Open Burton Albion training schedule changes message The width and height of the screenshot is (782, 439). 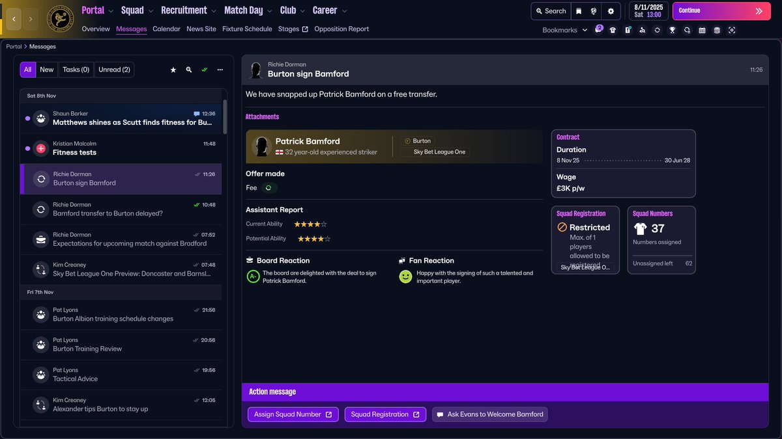coord(121,315)
